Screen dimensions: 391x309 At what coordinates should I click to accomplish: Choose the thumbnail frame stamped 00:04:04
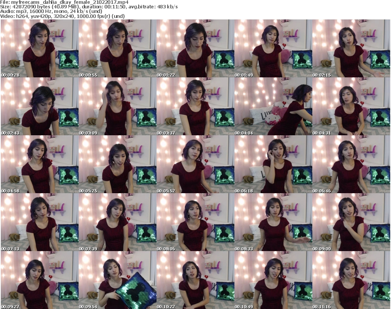(273, 106)
